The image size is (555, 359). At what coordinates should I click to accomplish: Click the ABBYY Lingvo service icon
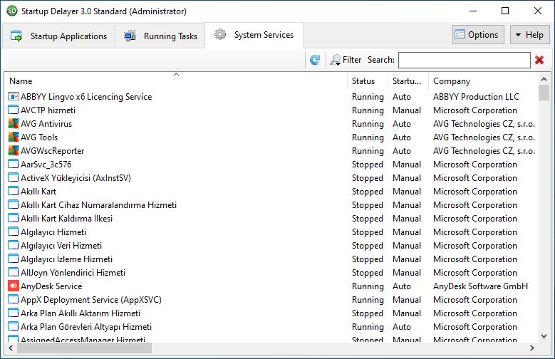pyautogui.click(x=13, y=97)
